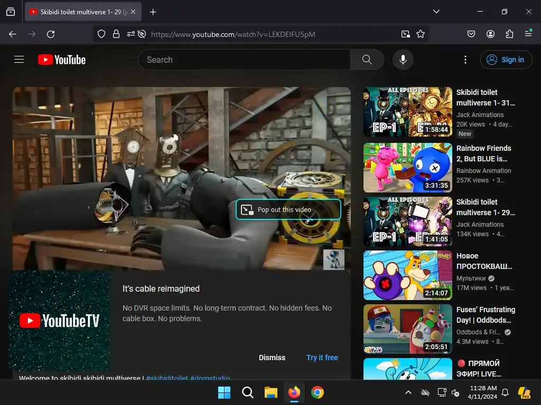Open #skibiditoilet hashtag link

[x=167, y=378]
